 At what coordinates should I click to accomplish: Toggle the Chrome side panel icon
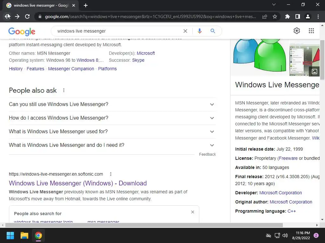coord(298,16)
